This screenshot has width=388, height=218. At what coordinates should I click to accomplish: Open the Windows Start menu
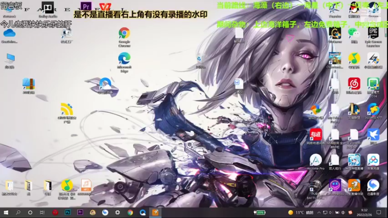[6, 213]
